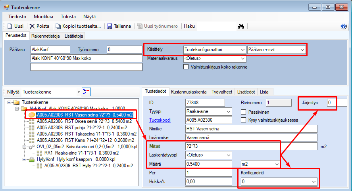Click the Uusi new document icon
This screenshot has width=352, height=191.
point(10,26)
